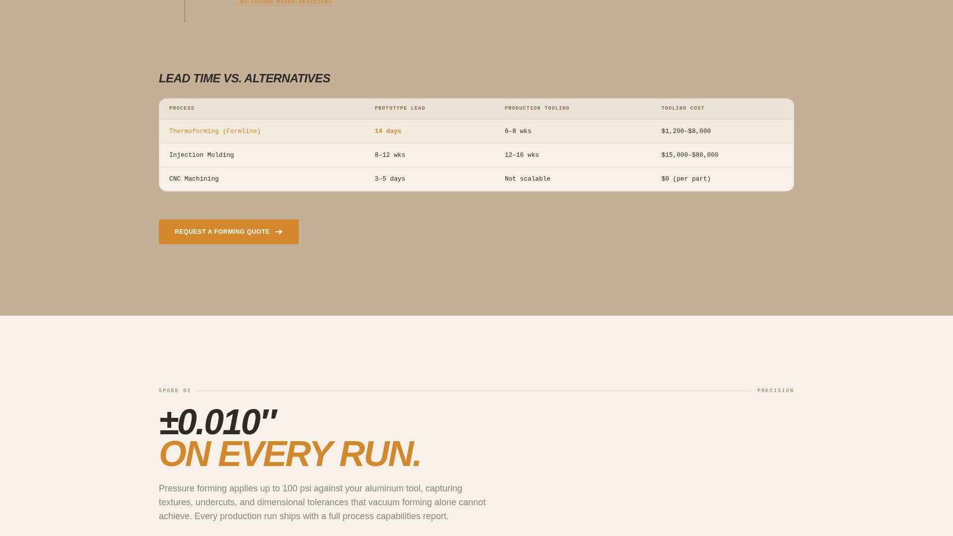Screen dimensions: 953x536
Task: Click the SPOKE 02 label
Action: [x=174, y=391]
